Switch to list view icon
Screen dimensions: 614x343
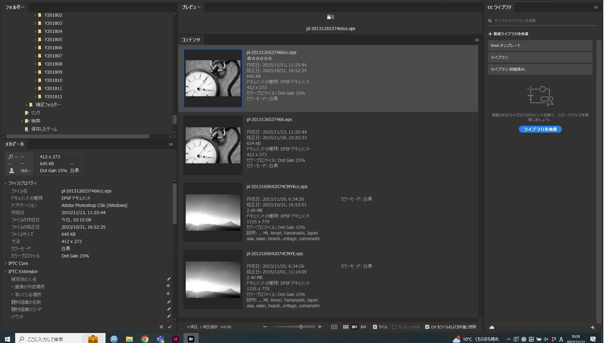(364, 327)
